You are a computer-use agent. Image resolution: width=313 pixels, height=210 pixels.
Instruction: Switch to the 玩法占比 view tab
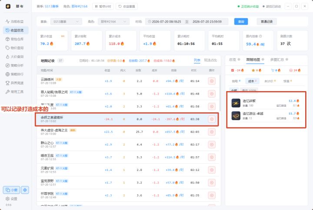[x=210, y=60]
